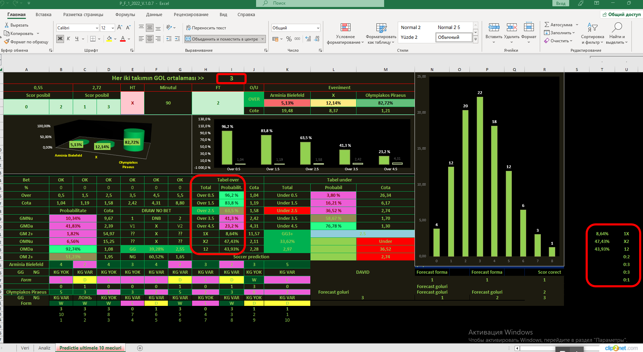Apply percent style

point(289,39)
